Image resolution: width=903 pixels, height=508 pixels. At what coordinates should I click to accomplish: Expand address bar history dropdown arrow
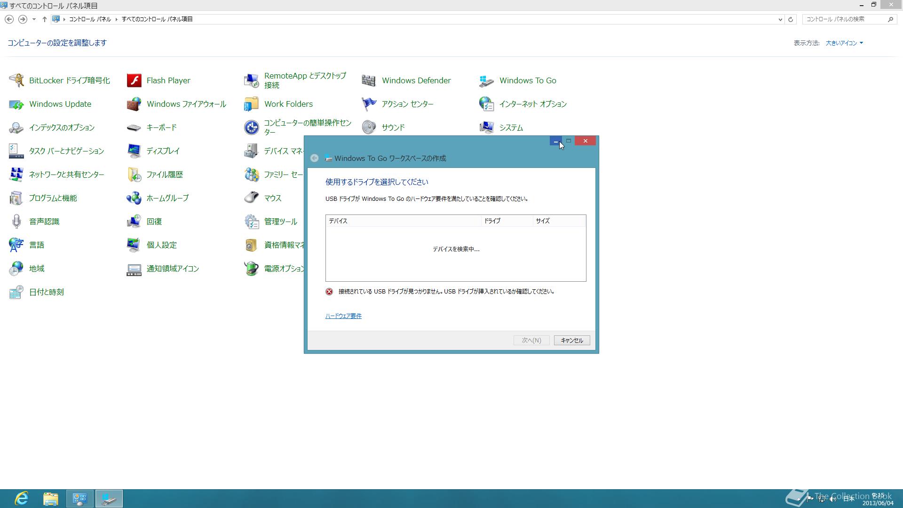click(780, 19)
